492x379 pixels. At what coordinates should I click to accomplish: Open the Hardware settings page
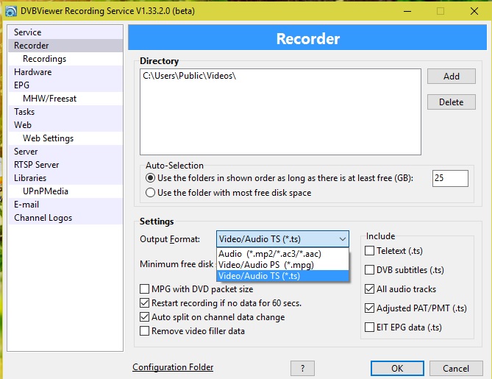pos(32,72)
